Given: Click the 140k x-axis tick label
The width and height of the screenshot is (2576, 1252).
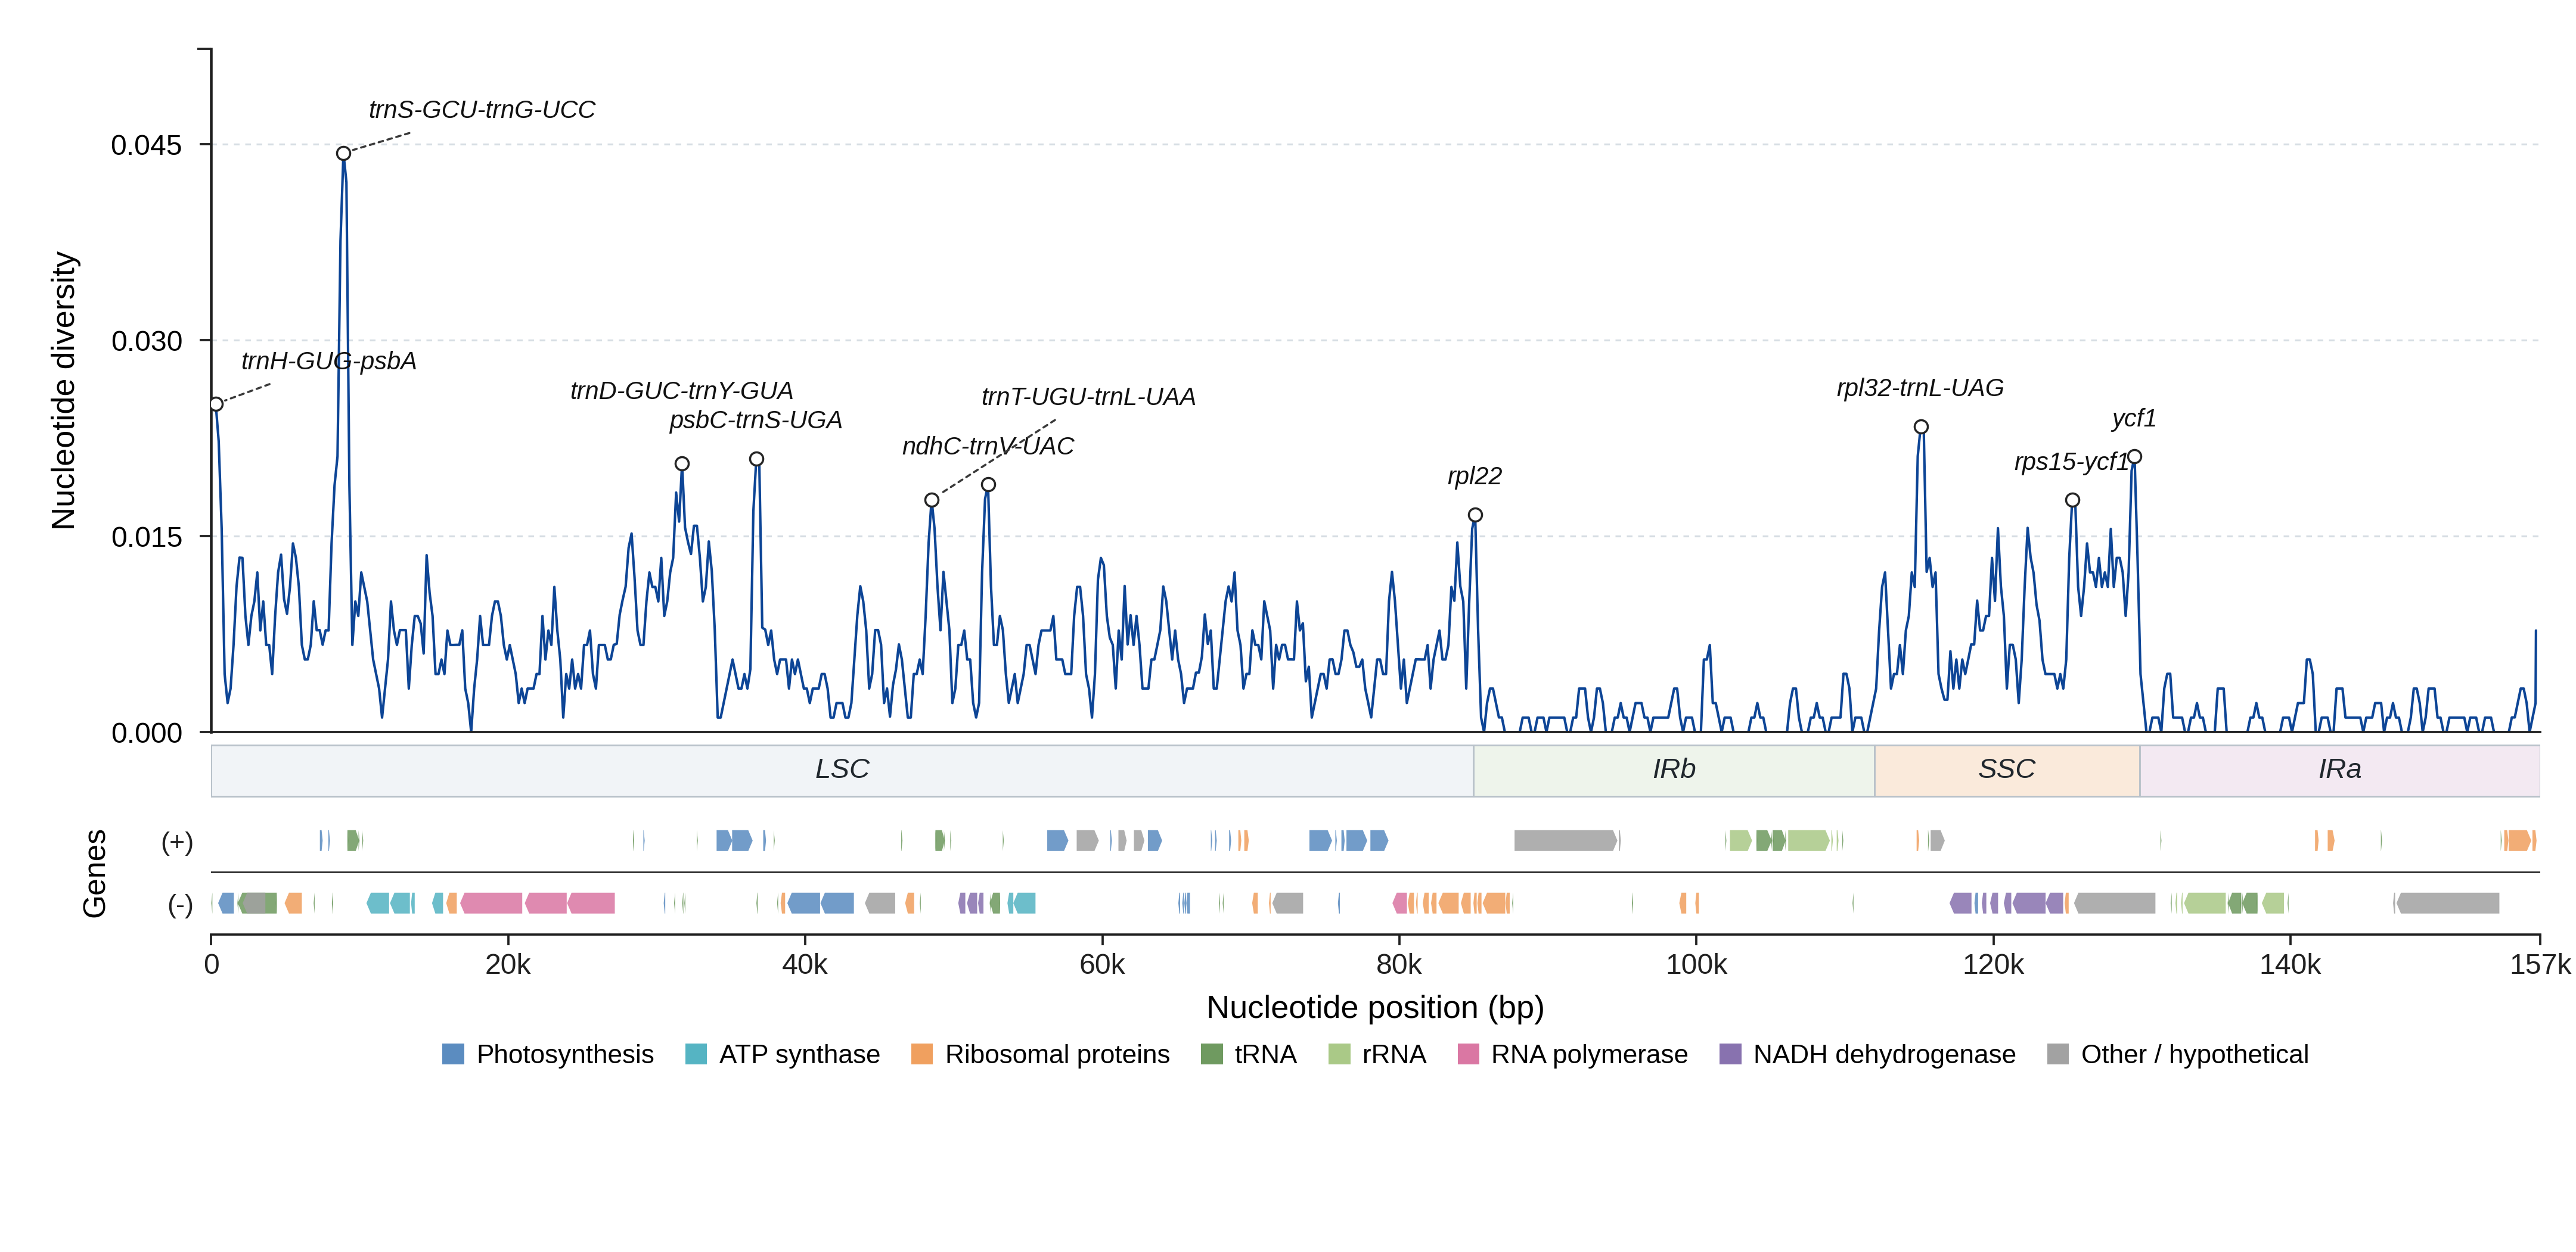Looking at the screenshot, I should [2291, 966].
